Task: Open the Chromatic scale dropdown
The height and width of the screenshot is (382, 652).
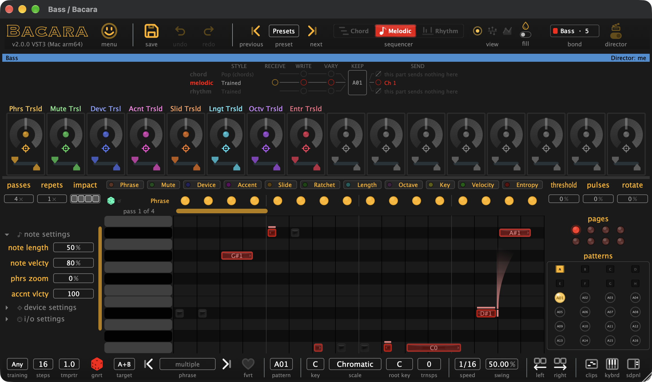Action: [355, 364]
